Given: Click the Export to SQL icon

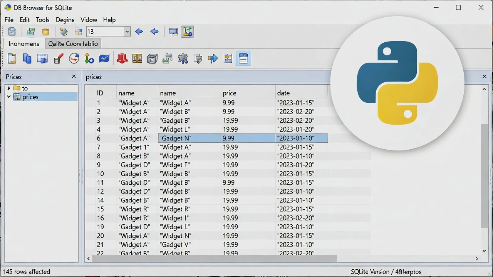Looking at the screenshot, I should pyautogui.click(x=167, y=58).
